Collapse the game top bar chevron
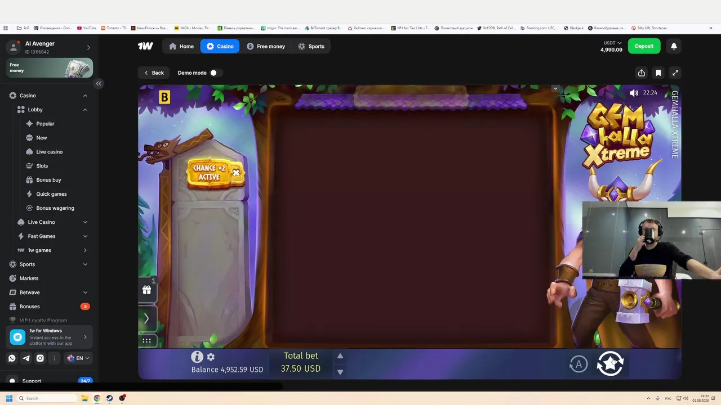The image size is (721, 405). pos(555,88)
